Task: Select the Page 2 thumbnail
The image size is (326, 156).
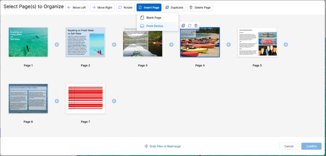Action: pyautogui.click(x=85, y=42)
